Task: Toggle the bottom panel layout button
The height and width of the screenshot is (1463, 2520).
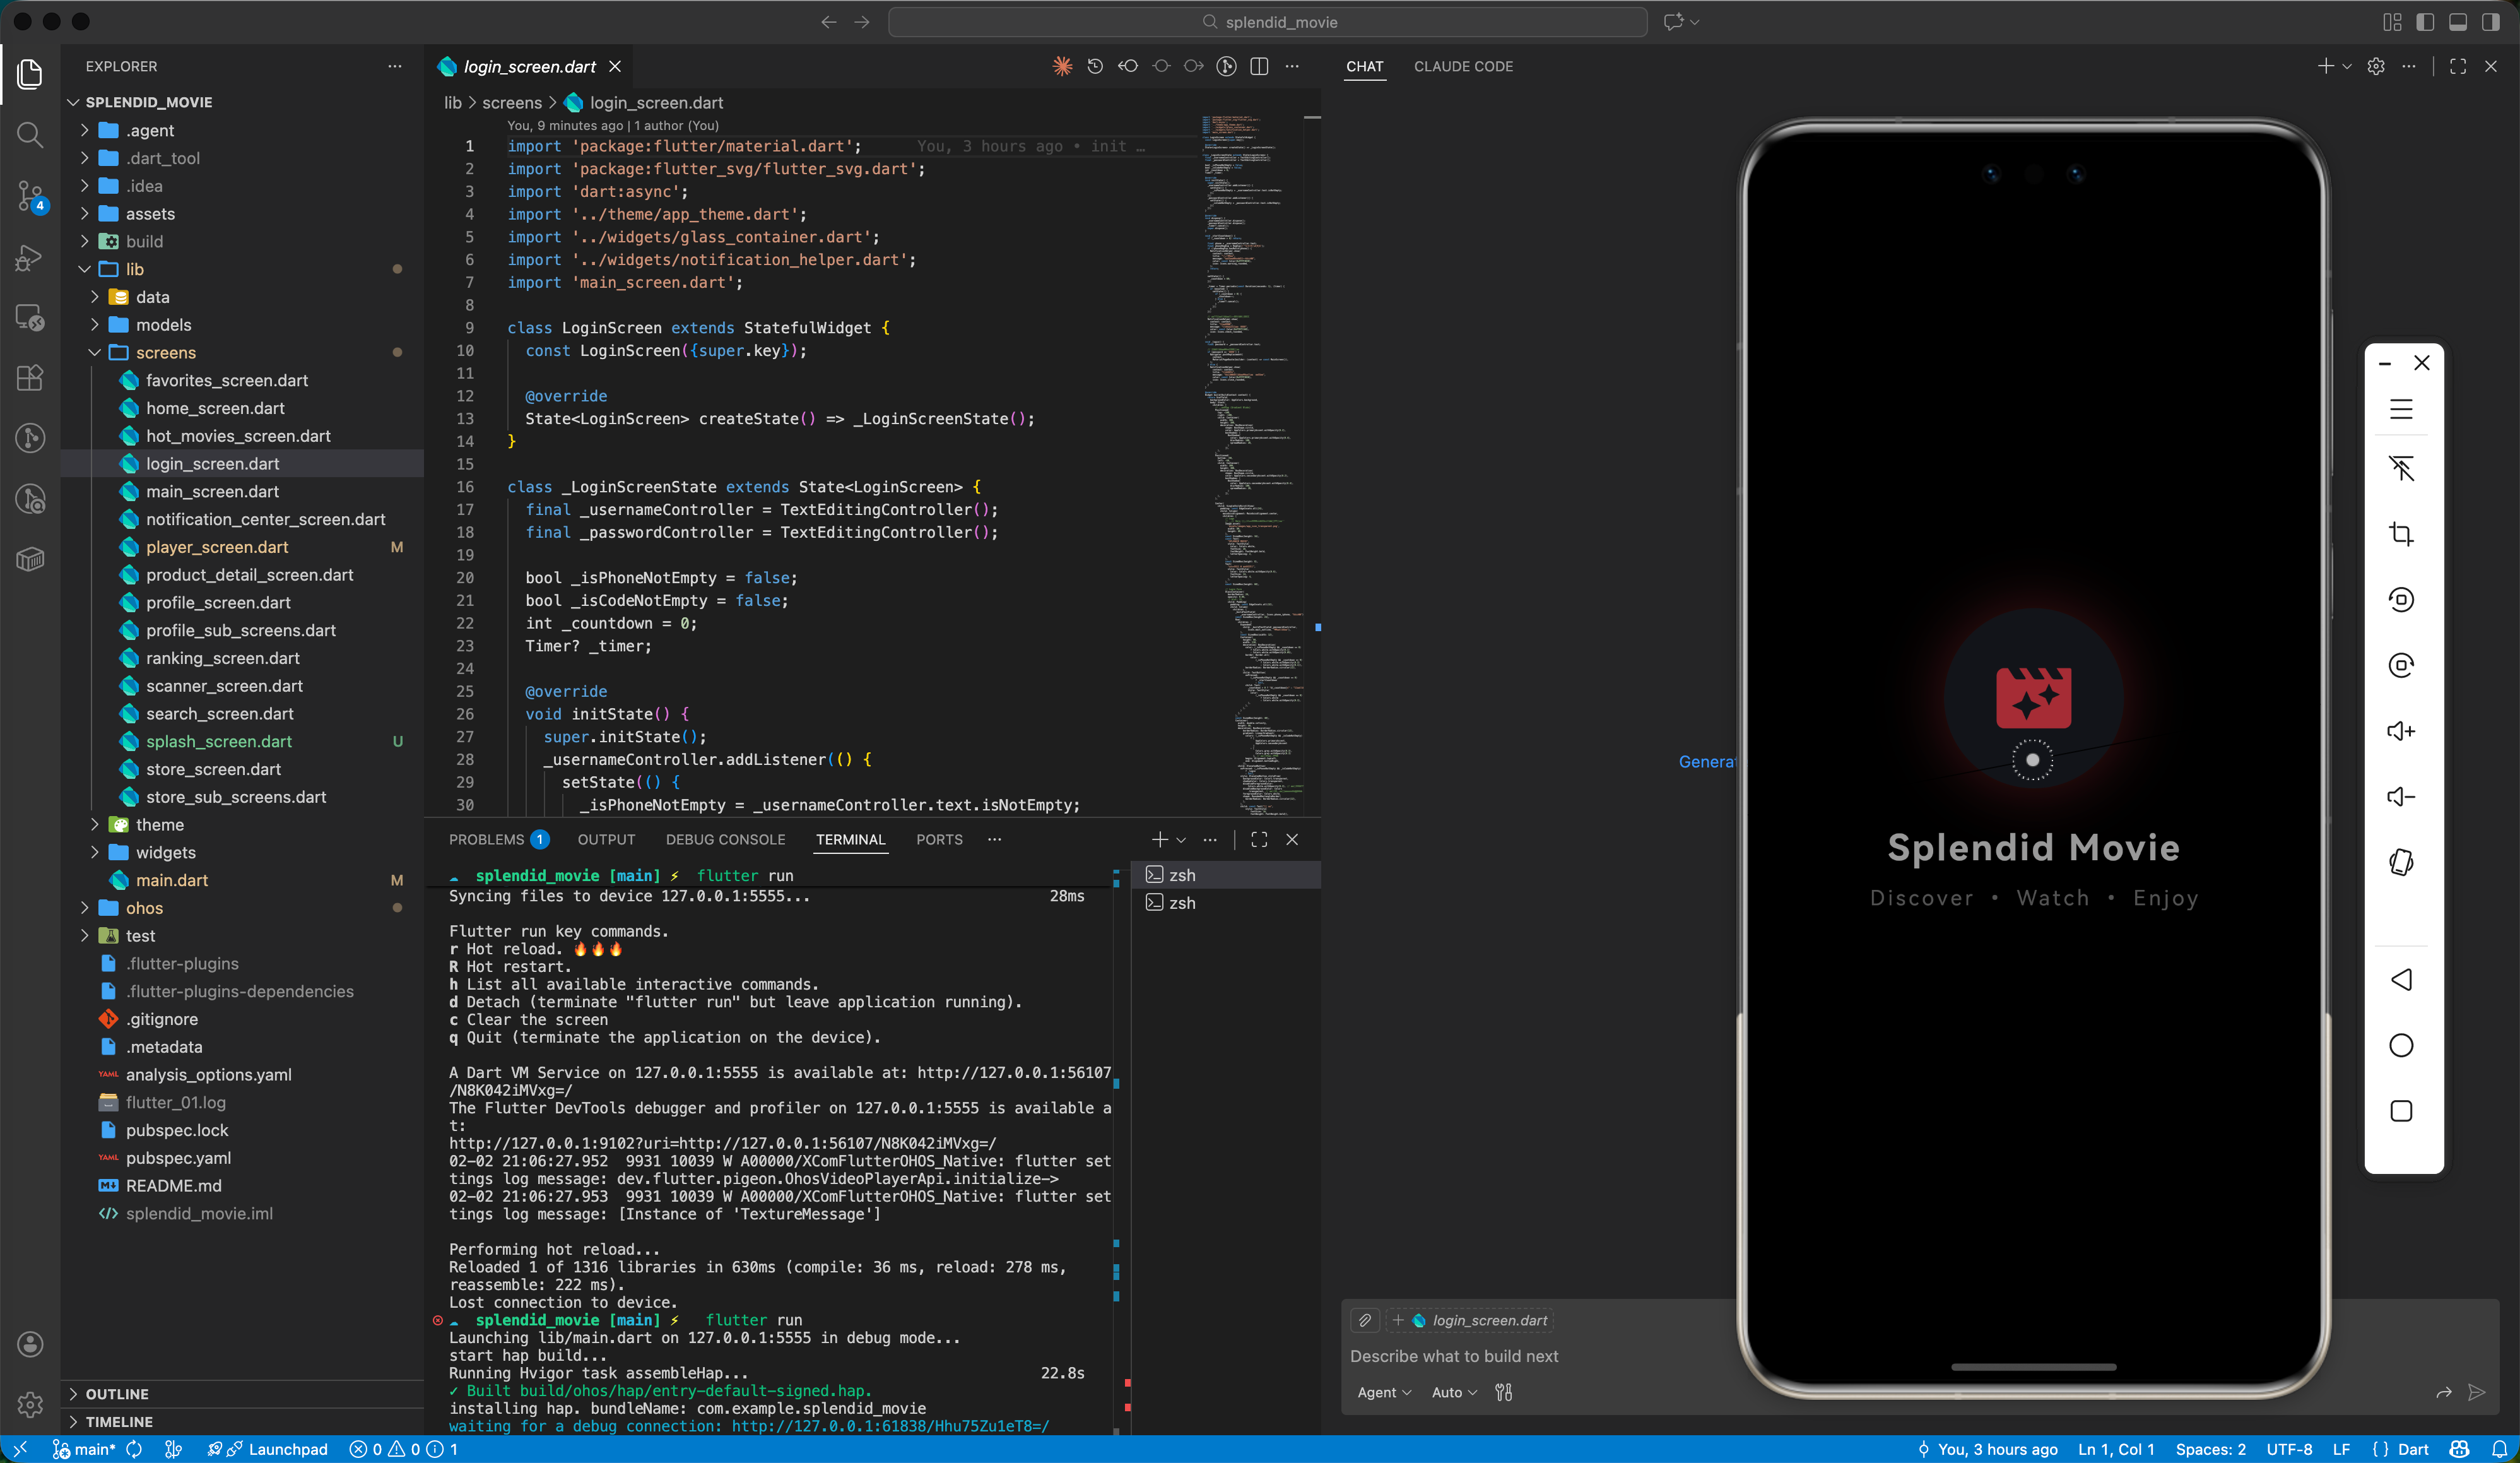Action: (x=2458, y=22)
